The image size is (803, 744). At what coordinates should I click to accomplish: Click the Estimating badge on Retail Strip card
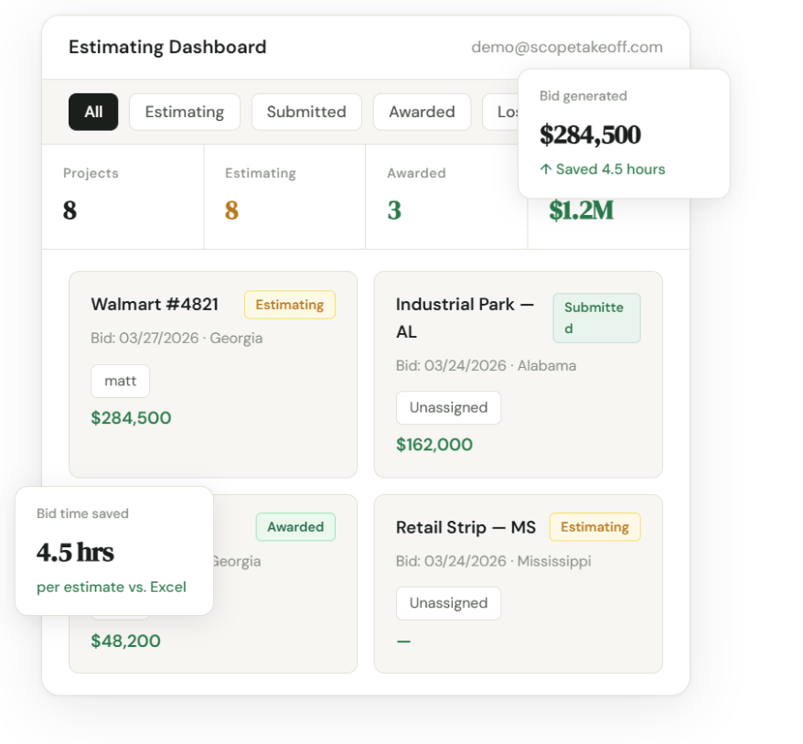click(x=594, y=527)
